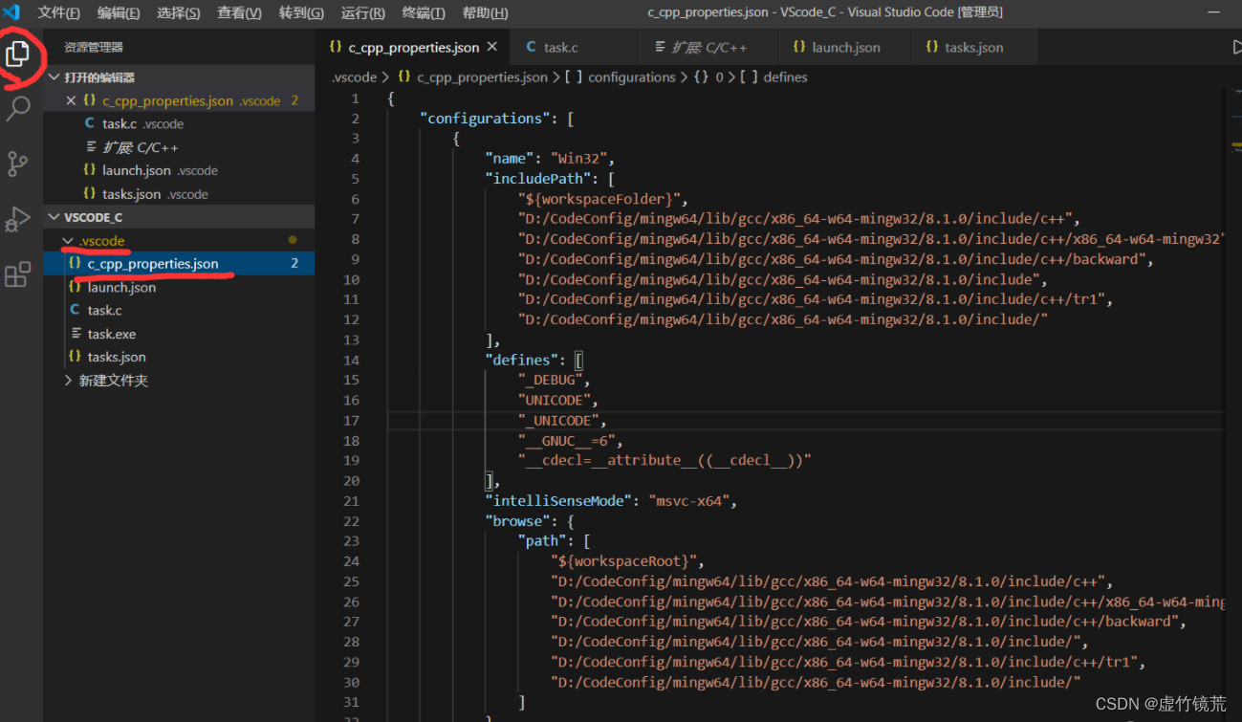Click the JSON icon beside launch.json in VSCODE_C folder
1242x722 pixels.
[75, 287]
